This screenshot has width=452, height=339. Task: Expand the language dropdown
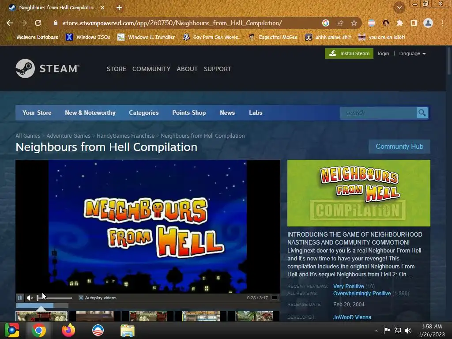click(x=412, y=53)
